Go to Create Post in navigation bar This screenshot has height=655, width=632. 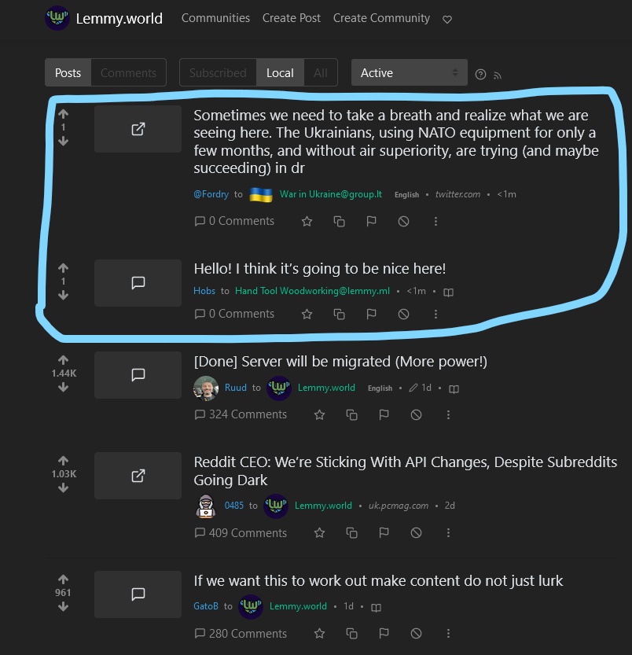click(292, 18)
